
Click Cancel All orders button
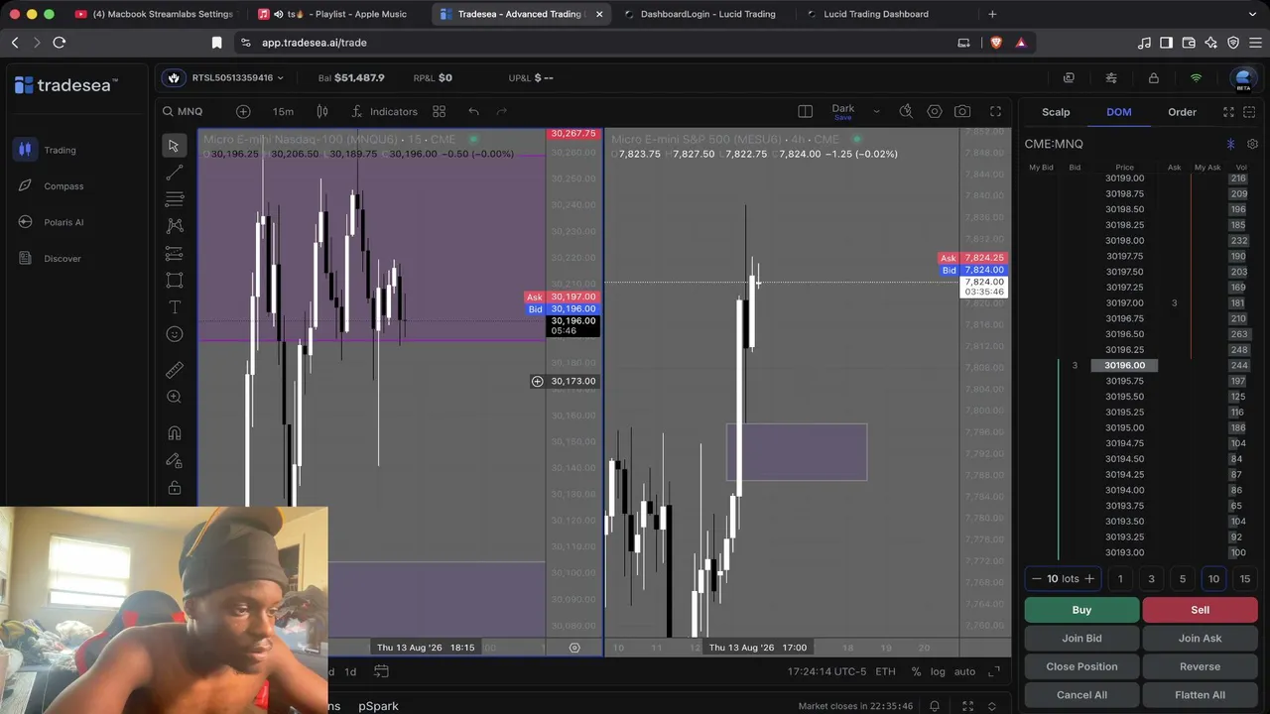tap(1081, 695)
